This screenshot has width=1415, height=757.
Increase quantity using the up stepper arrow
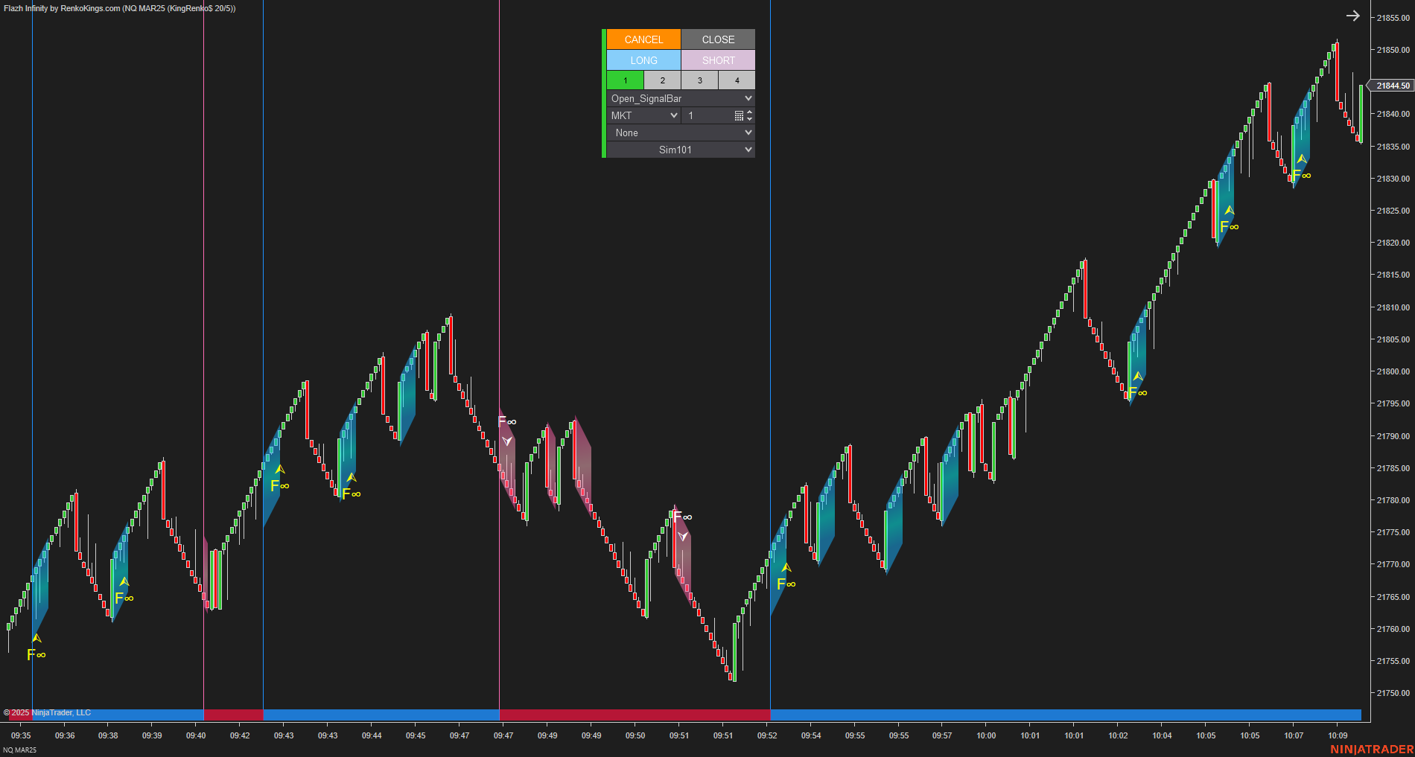click(x=748, y=112)
